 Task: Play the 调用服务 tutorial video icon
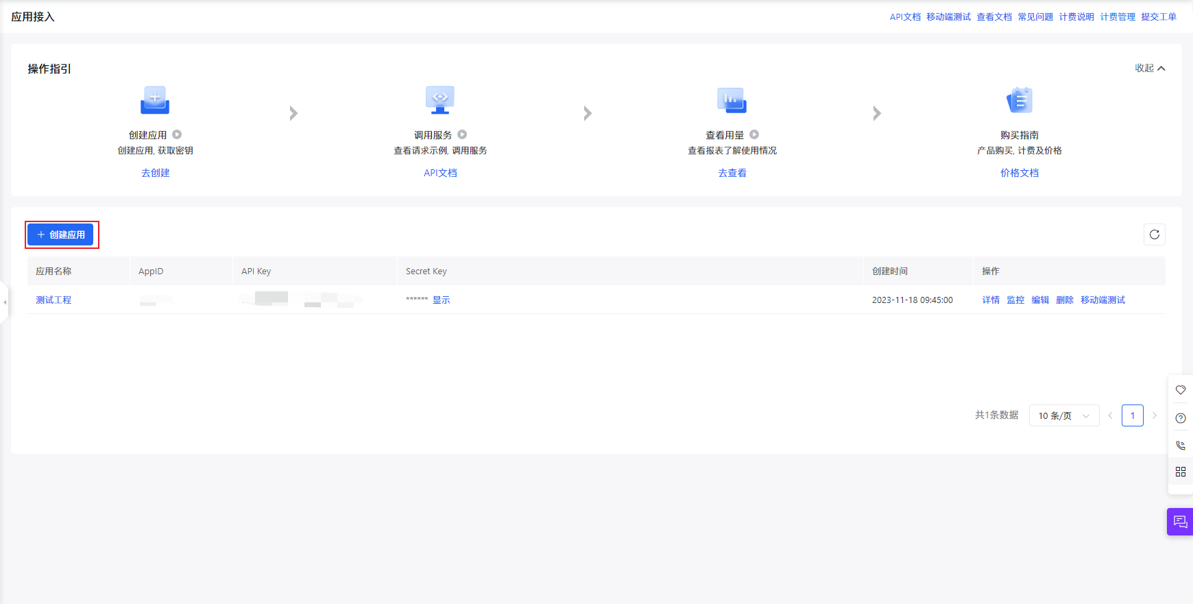462,134
